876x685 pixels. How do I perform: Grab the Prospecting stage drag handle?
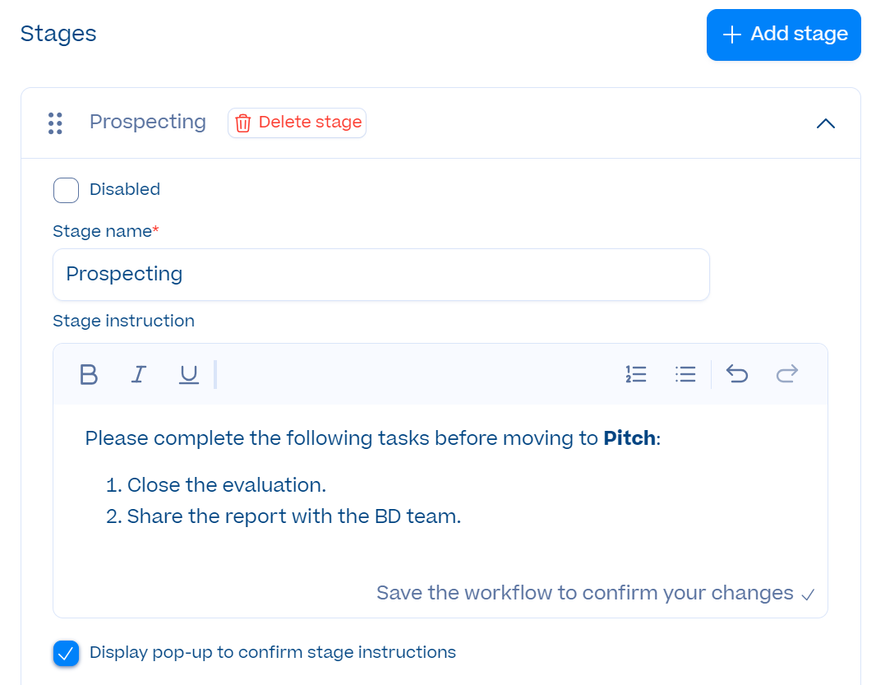[x=55, y=123]
